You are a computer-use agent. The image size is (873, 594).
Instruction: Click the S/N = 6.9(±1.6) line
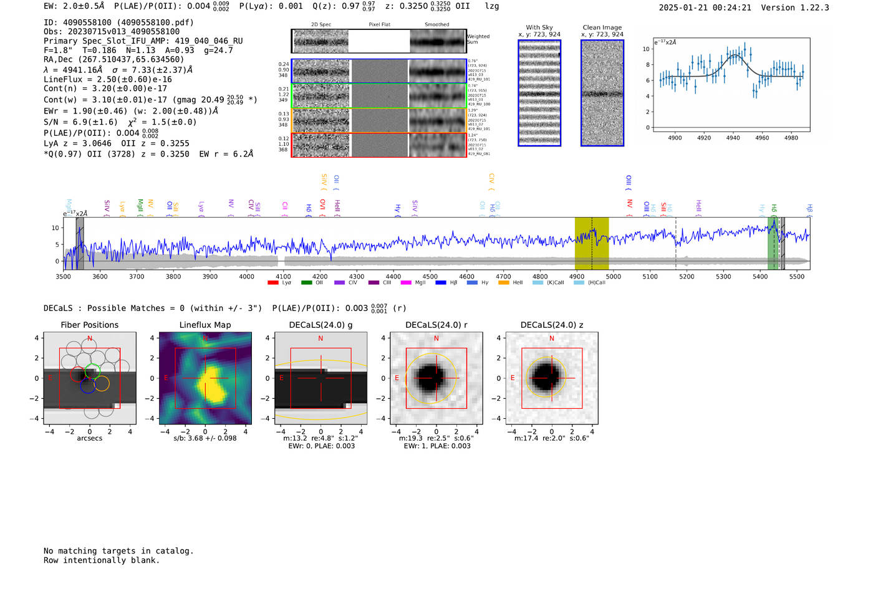pos(120,122)
